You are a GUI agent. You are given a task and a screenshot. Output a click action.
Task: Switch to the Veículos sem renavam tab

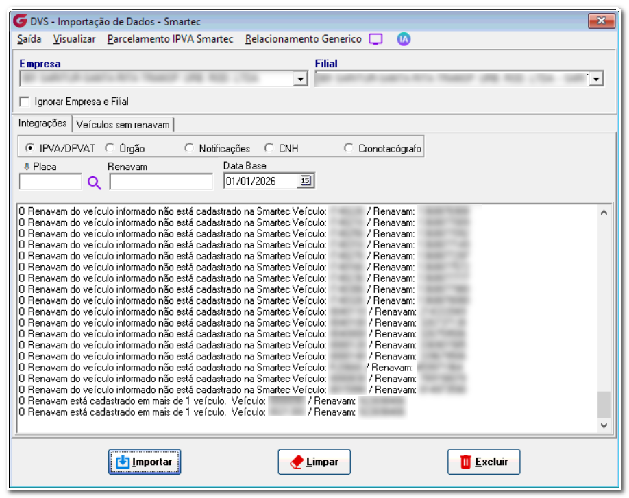[x=123, y=125]
